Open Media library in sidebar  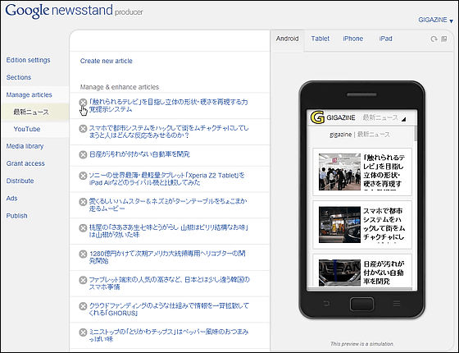(x=25, y=146)
